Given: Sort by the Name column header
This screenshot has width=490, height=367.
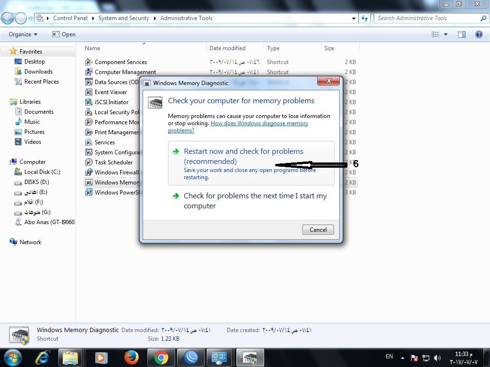Looking at the screenshot, I should pyautogui.click(x=144, y=48).
